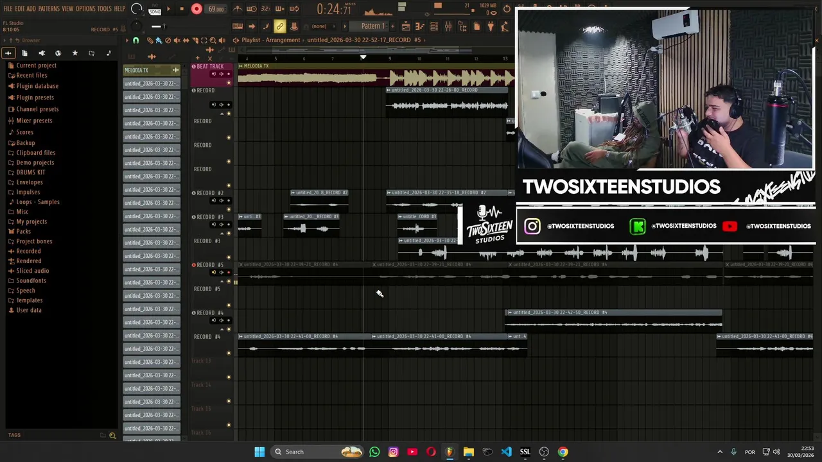This screenshot has height=462, width=822.
Task: Click the tempo field showing 69.000
Action: 216,9
